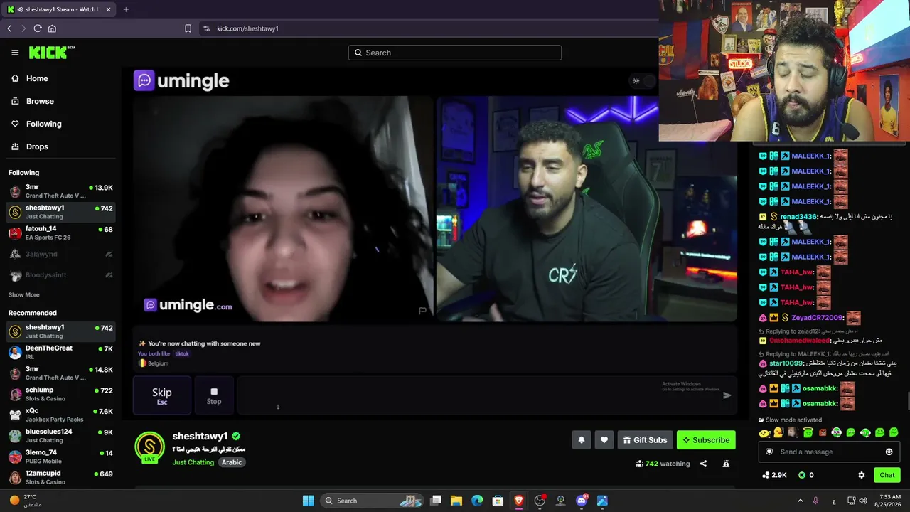Open chat settings gear
Screen dimensions: 910x512
[x=862, y=475]
